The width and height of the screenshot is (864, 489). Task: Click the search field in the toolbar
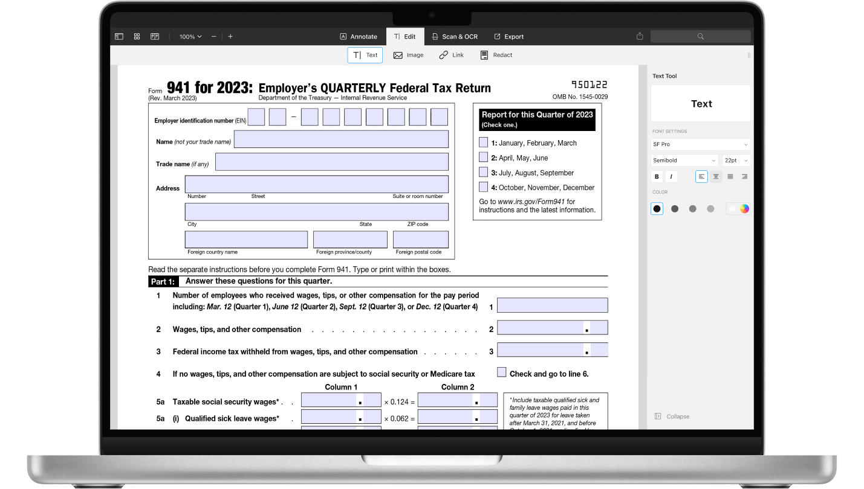[x=700, y=37]
